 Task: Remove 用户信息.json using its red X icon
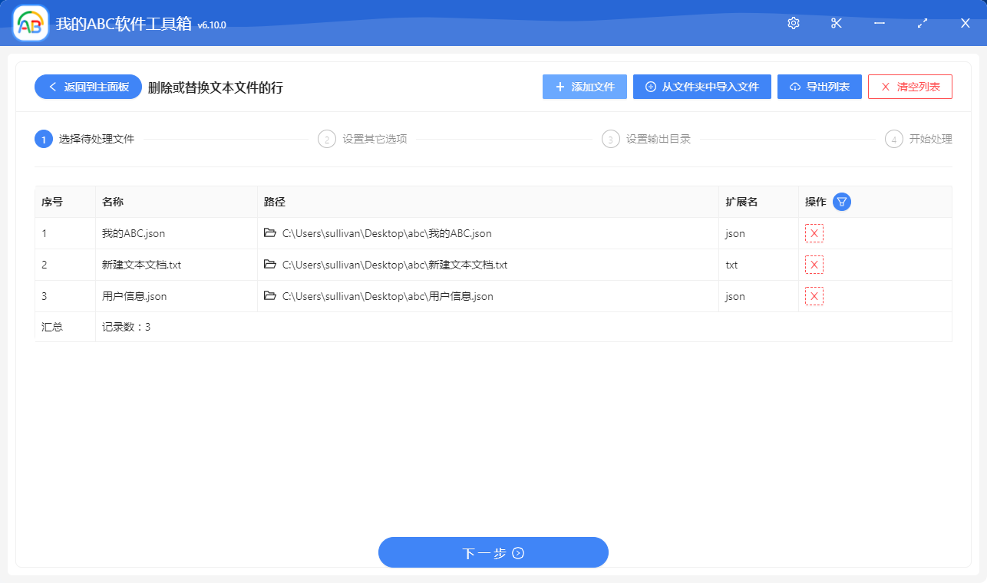[x=814, y=295]
